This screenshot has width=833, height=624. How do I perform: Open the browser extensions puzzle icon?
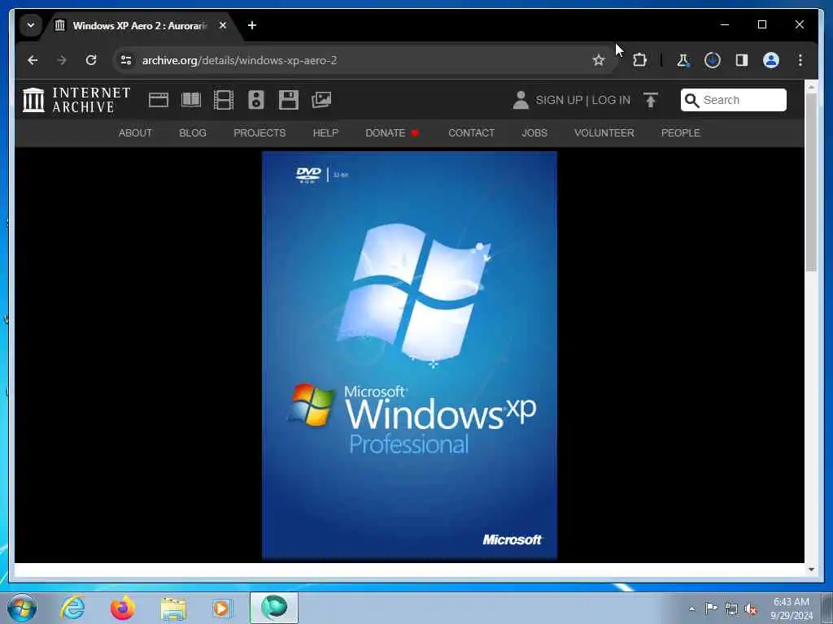tap(639, 60)
